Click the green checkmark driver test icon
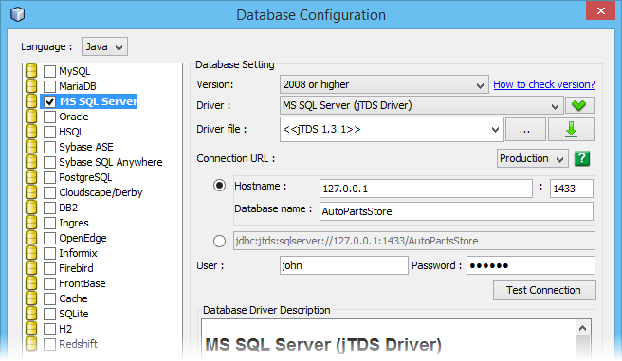 tap(579, 105)
